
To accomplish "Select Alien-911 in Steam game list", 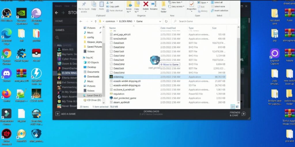I will tap(65, 49).
